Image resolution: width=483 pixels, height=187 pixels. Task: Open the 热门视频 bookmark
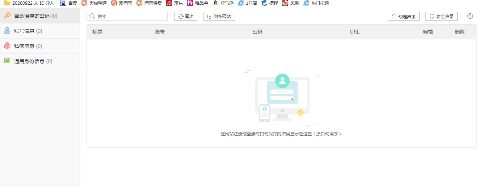(x=316, y=3)
